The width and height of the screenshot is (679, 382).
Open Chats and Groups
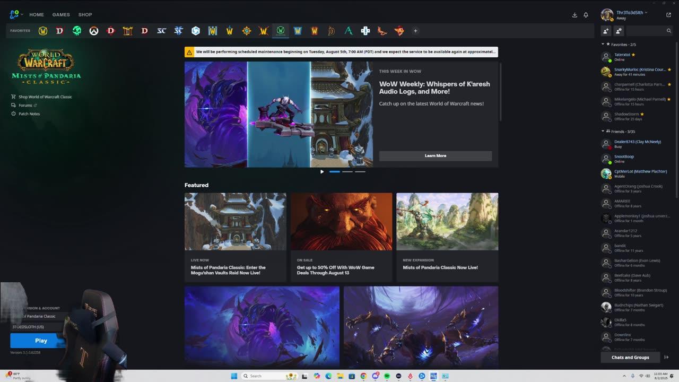630,357
